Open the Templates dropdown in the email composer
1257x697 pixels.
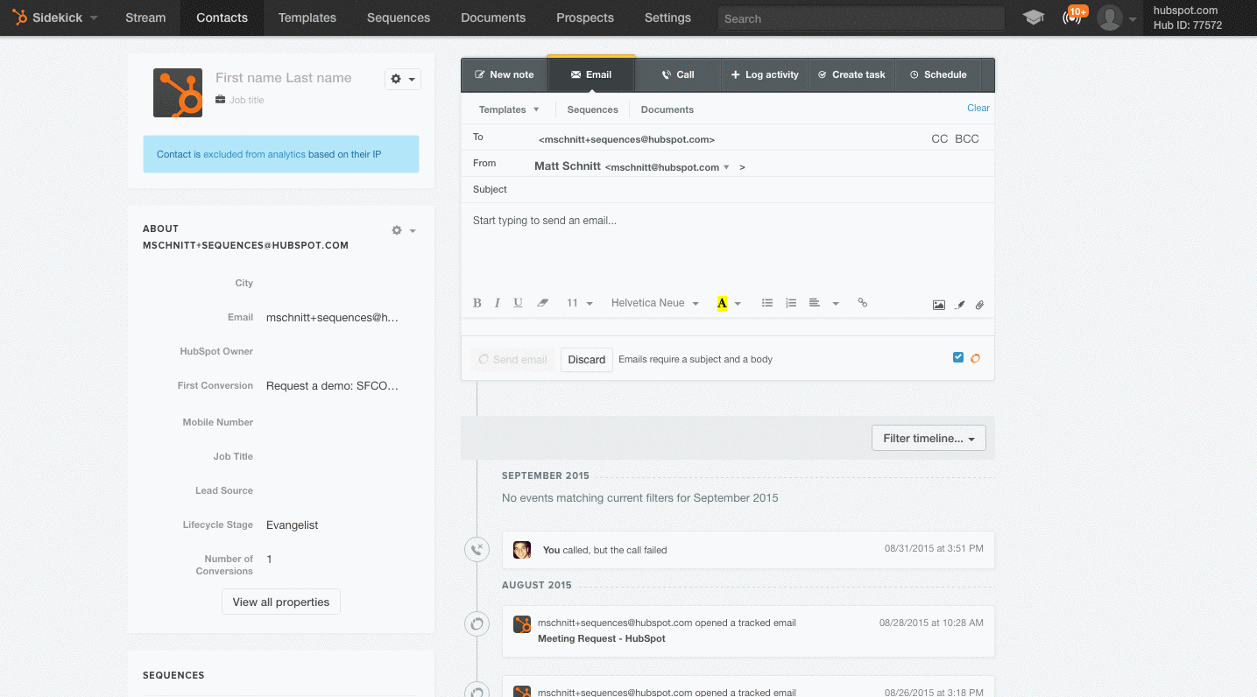509,109
